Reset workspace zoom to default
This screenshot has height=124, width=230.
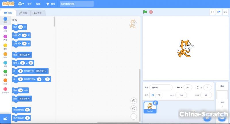click(133, 117)
